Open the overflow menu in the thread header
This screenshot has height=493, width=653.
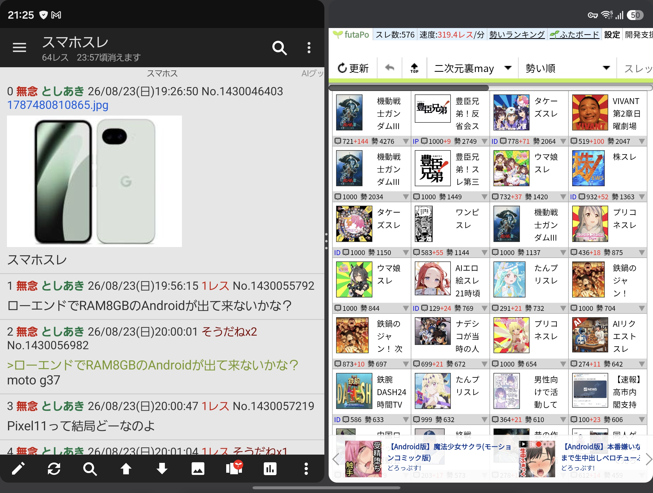[x=309, y=47]
